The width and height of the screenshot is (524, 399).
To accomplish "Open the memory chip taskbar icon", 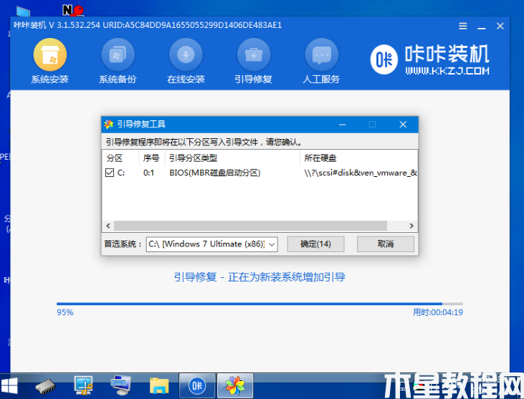I will pyautogui.click(x=45, y=387).
